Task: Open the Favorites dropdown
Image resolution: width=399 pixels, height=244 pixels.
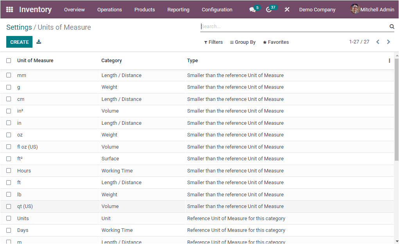Action: [x=276, y=42]
